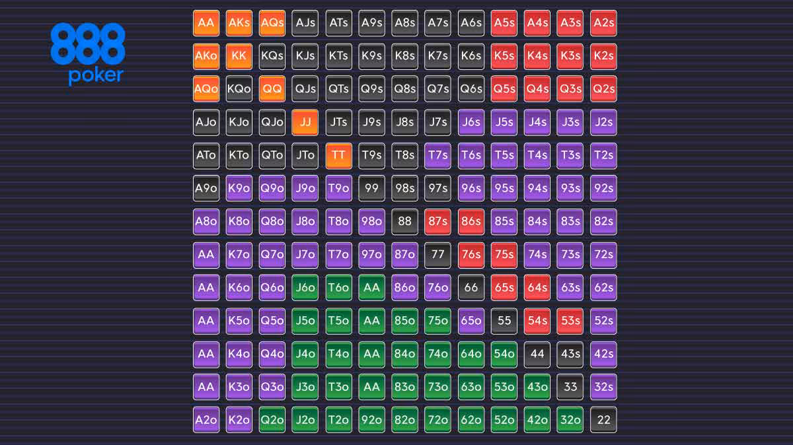Select the green J6o tile
Viewport: 793px width, 445px height.
click(x=305, y=287)
